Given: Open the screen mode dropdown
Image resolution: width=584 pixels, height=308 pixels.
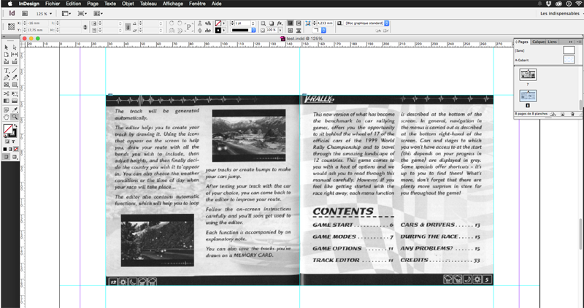Looking at the screenshot, I should [x=82, y=13].
